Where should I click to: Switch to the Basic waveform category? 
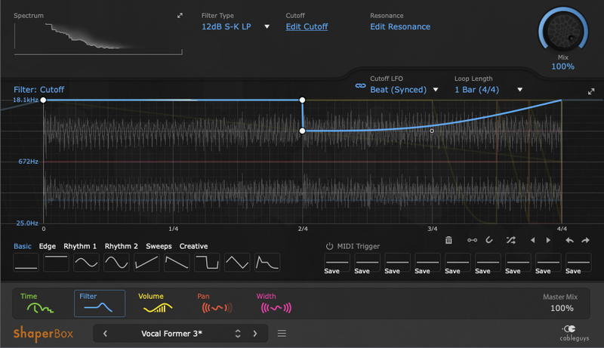[23, 246]
